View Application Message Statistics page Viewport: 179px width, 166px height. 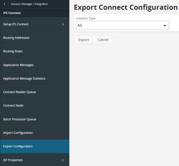[x=35, y=79]
